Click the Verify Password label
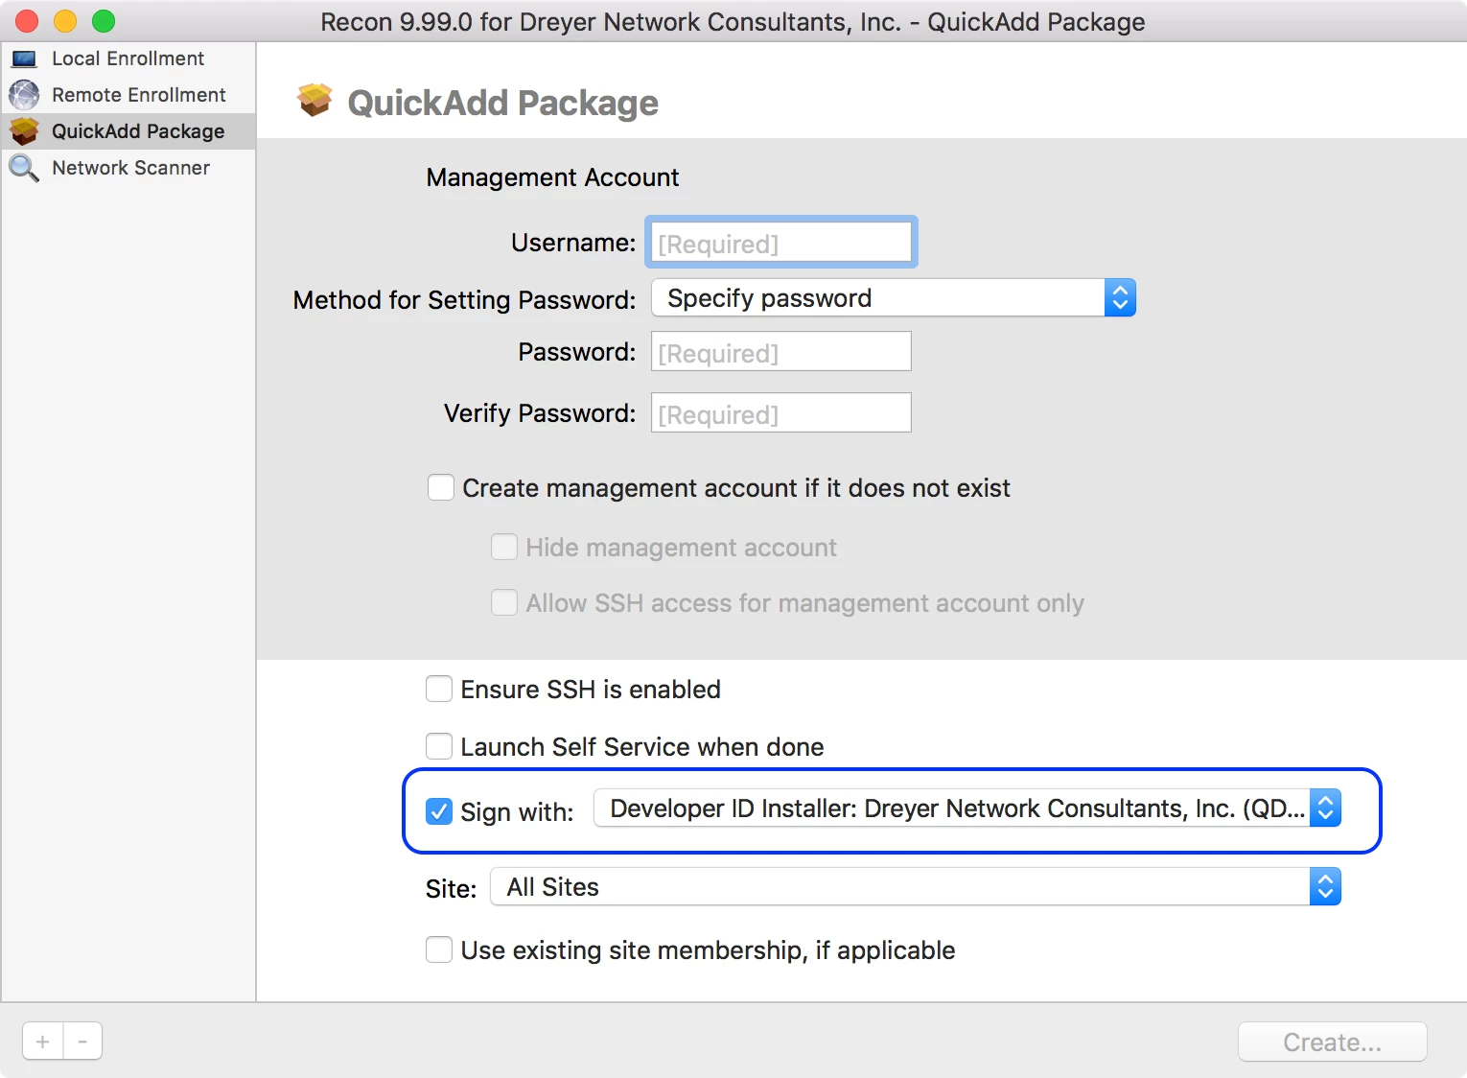1467x1078 pixels. 540,413
